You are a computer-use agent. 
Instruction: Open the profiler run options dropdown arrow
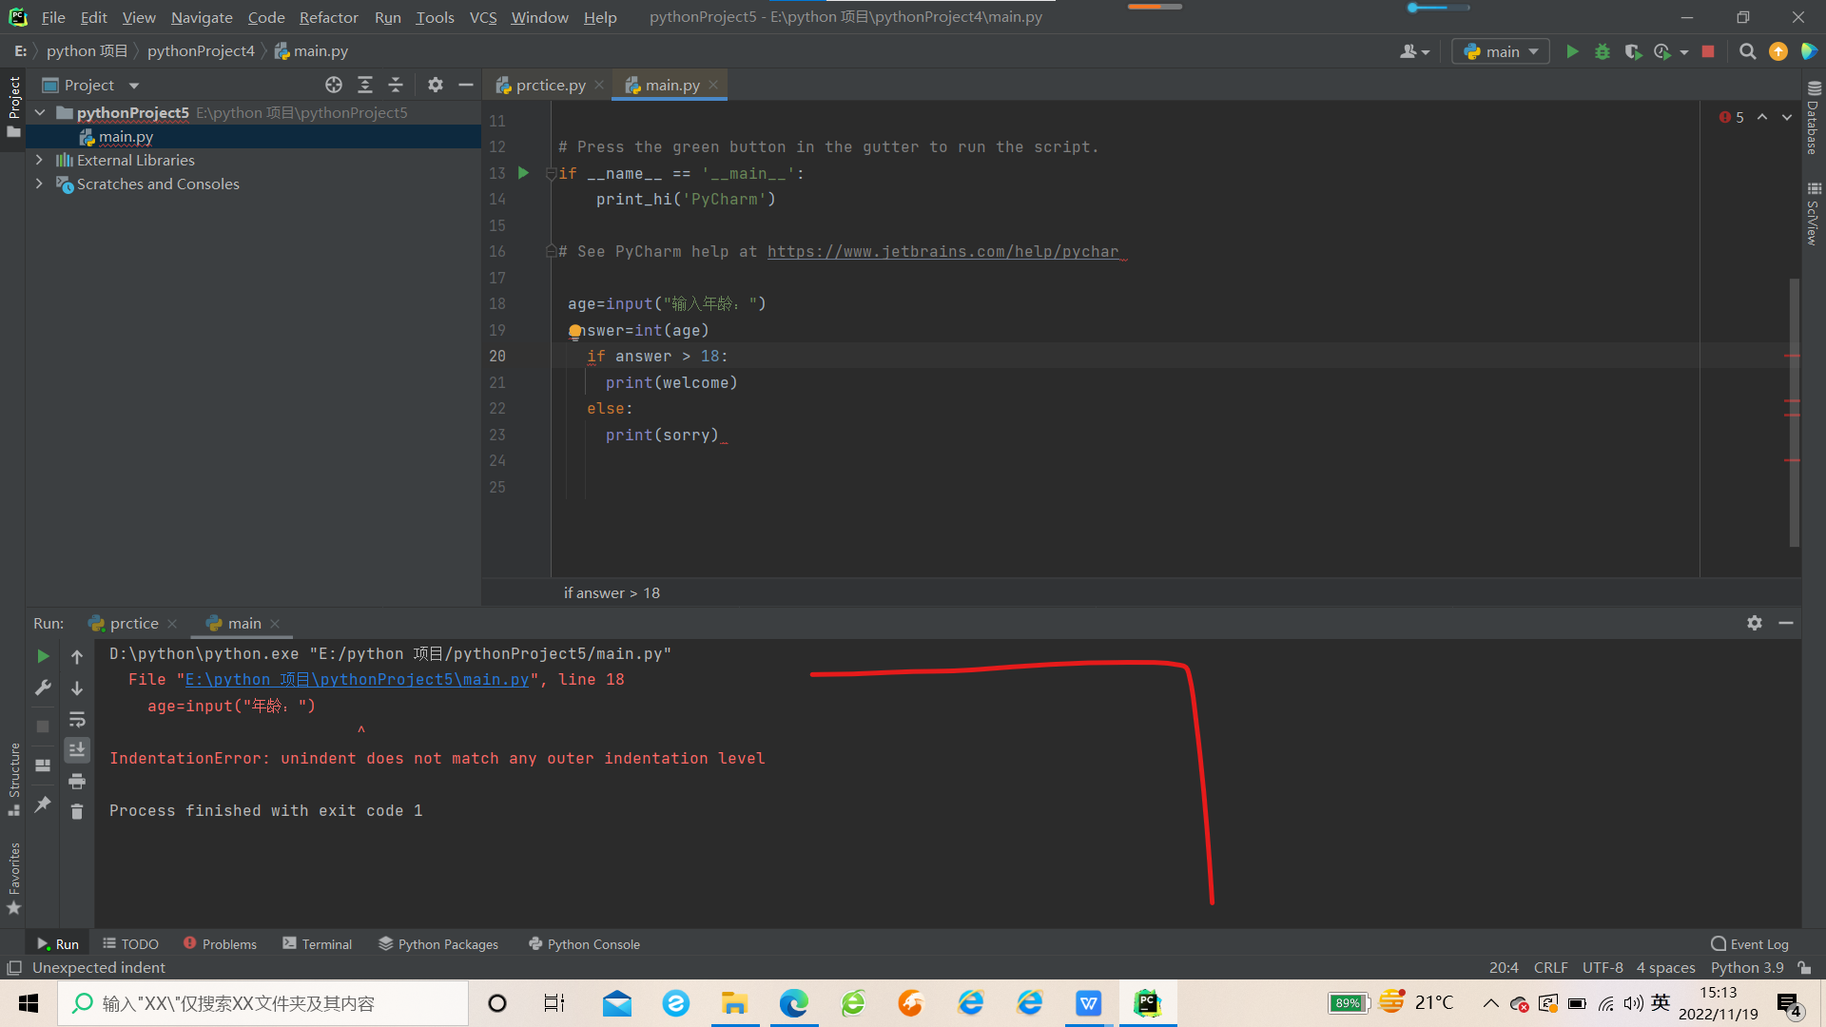click(x=1684, y=52)
